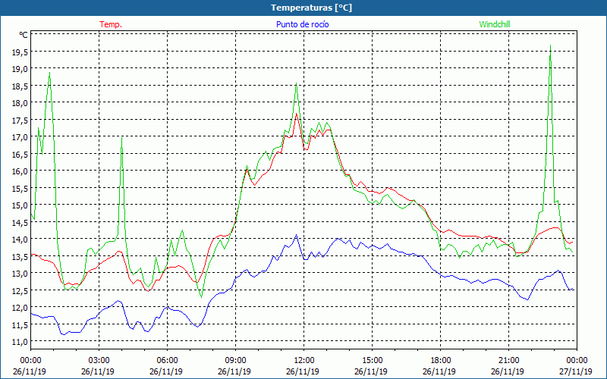607x379 pixels.
Task: Click the "26/11/19" date under the first 00:00
Action: 30,371
